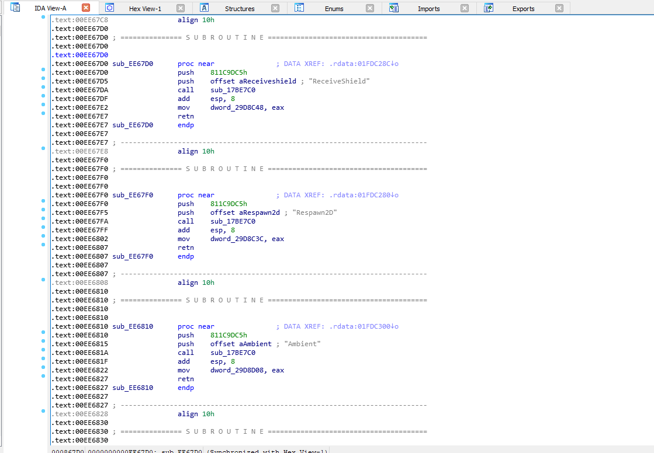654x453 pixels.
Task: Click status bar sub_EE67D0 location text
Action: (x=181, y=451)
